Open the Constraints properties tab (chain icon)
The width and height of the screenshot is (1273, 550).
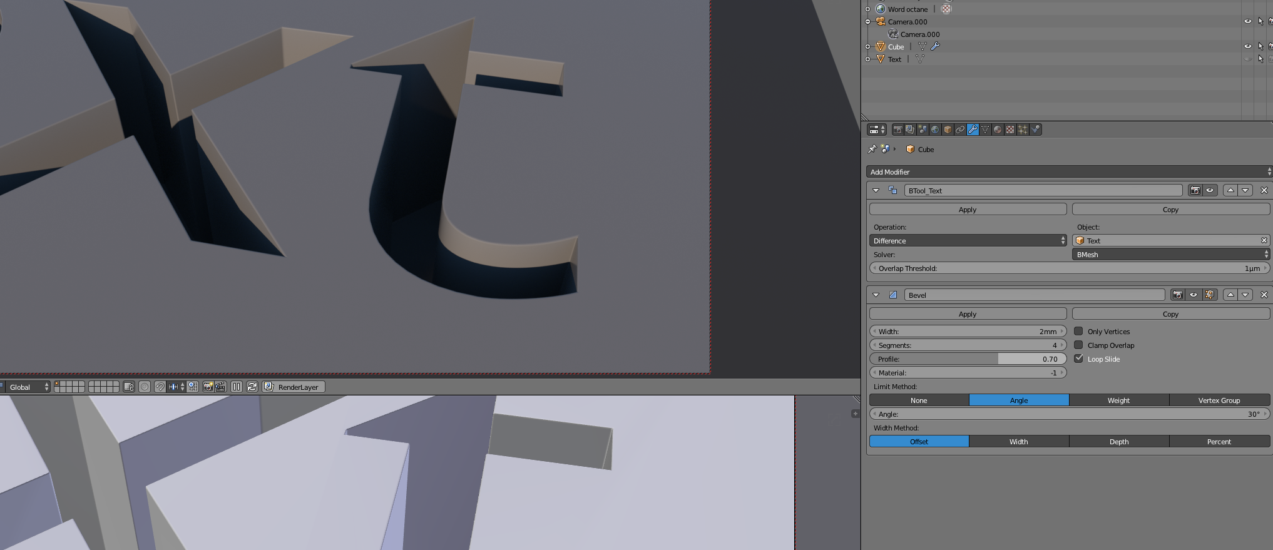pos(960,130)
